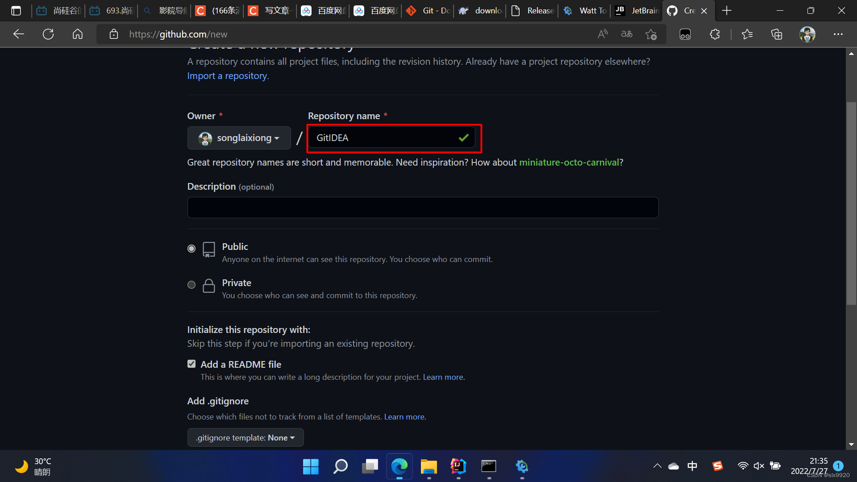
Task: Open the browser settings ellipsis menu
Action: coord(838,34)
